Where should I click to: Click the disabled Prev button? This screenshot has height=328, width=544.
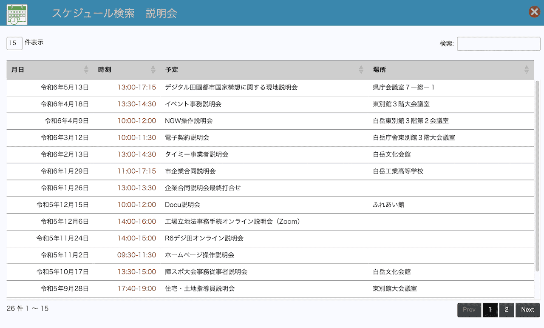pyautogui.click(x=469, y=310)
